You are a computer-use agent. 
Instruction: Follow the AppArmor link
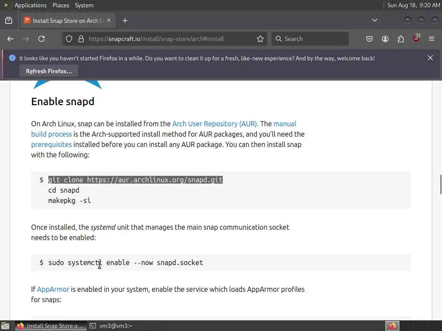53,289
